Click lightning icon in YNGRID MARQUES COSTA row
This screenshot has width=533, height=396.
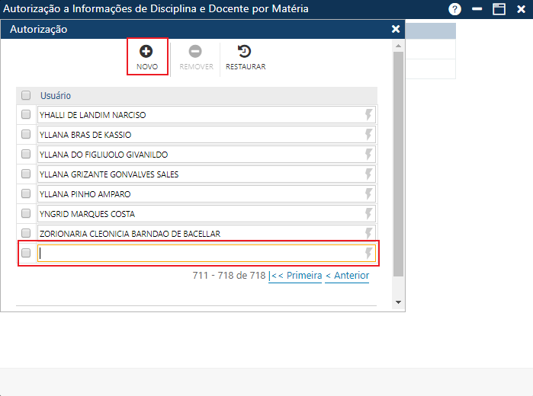tap(369, 214)
